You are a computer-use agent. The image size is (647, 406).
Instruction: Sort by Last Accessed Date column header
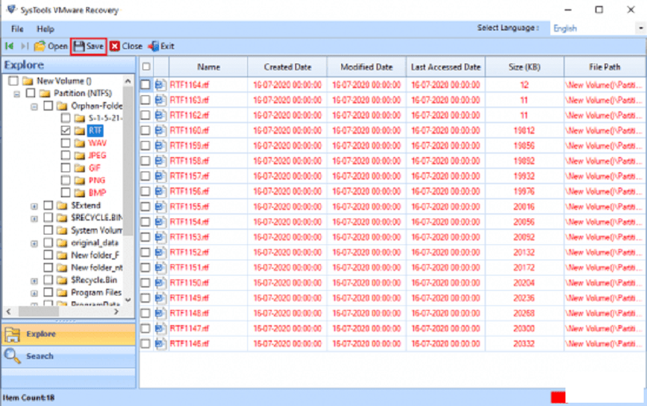[445, 67]
